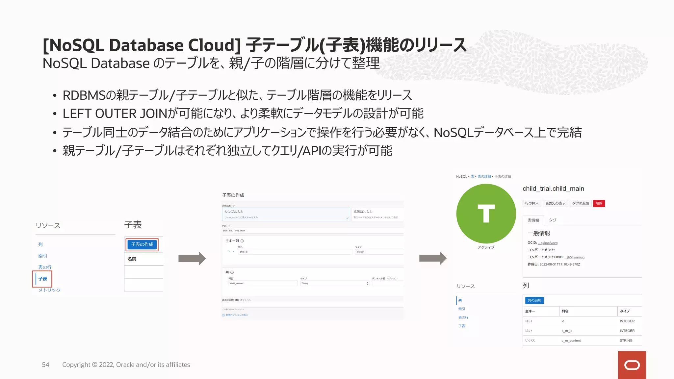This screenshot has width=674, height=379.
Task: Open 索引 in the left resources list
Action: click(43, 256)
